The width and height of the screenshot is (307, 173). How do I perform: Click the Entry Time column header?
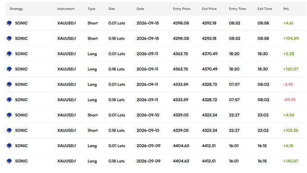(237, 9)
